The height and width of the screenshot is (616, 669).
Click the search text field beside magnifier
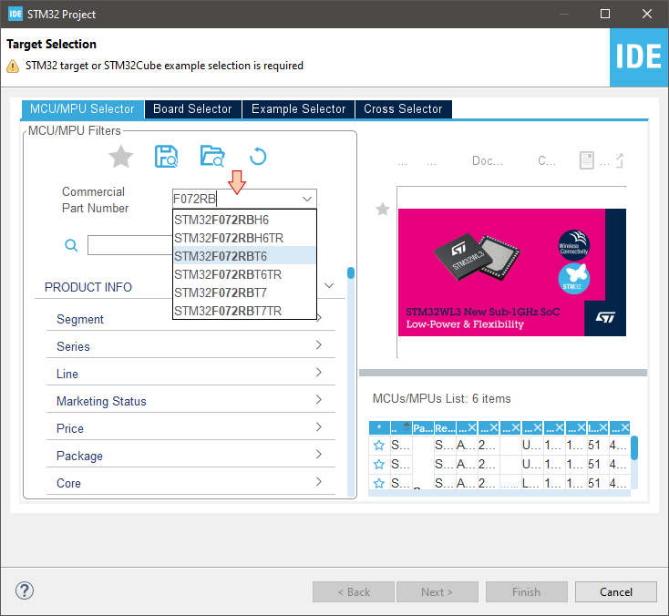click(x=129, y=245)
